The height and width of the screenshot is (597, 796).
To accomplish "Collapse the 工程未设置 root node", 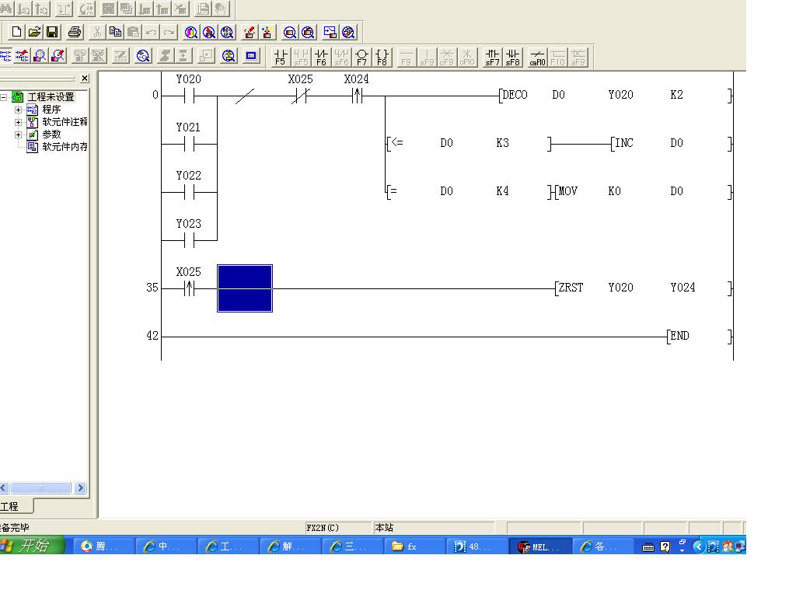I will pyautogui.click(x=4, y=97).
